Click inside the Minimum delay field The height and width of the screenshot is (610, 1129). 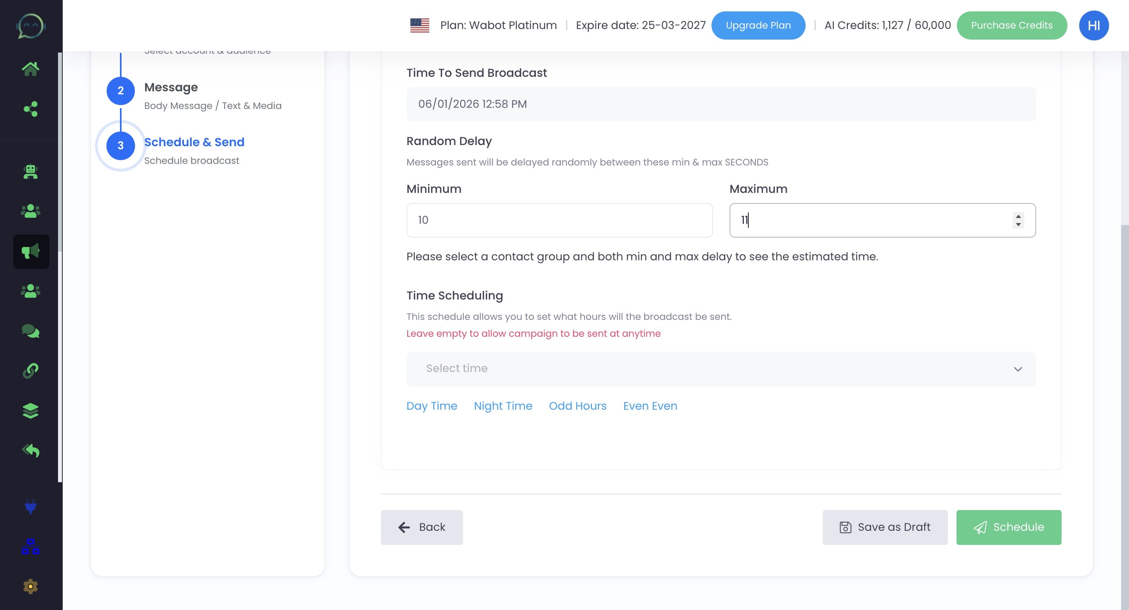pos(559,220)
